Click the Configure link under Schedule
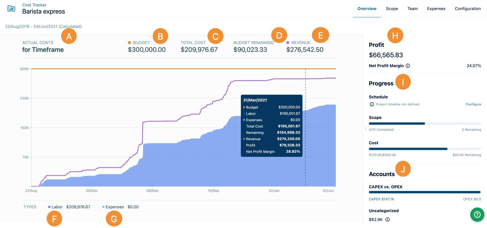This screenshot has height=228, width=487. click(x=473, y=104)
